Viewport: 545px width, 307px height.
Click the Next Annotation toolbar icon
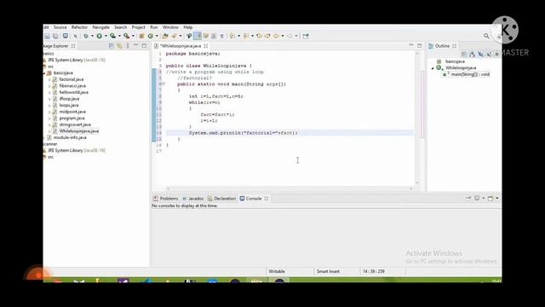tap(232, 36)
